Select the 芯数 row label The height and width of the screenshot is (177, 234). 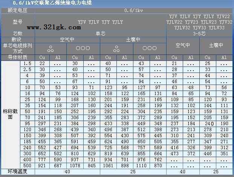pos(17,33)
